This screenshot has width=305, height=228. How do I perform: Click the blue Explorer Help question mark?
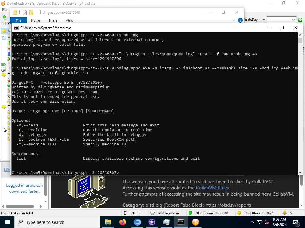point(240,20)
